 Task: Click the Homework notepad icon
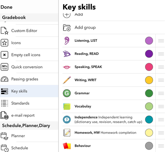tap(67, 133)
